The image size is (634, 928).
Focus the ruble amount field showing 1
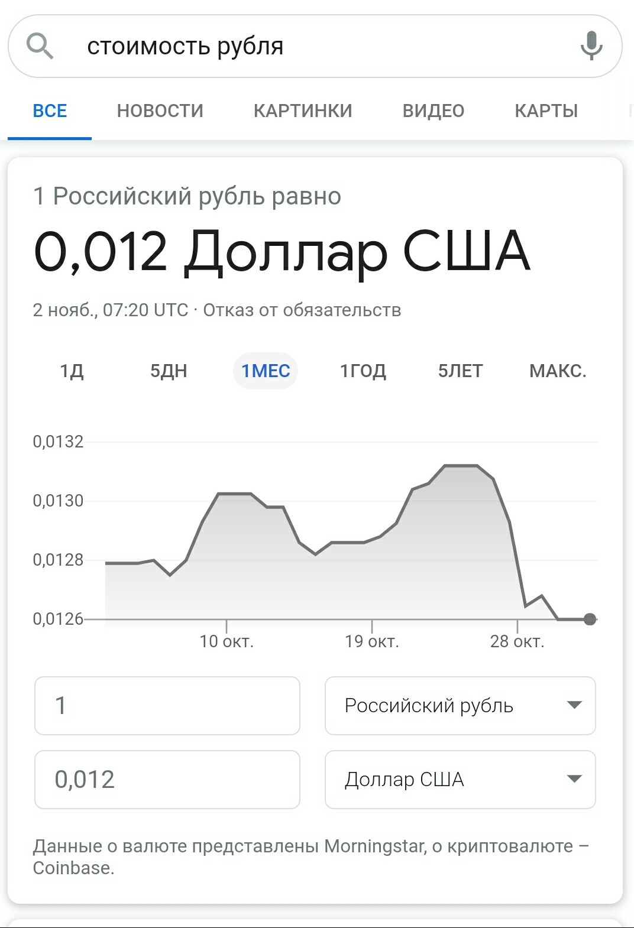click(167, 706)
